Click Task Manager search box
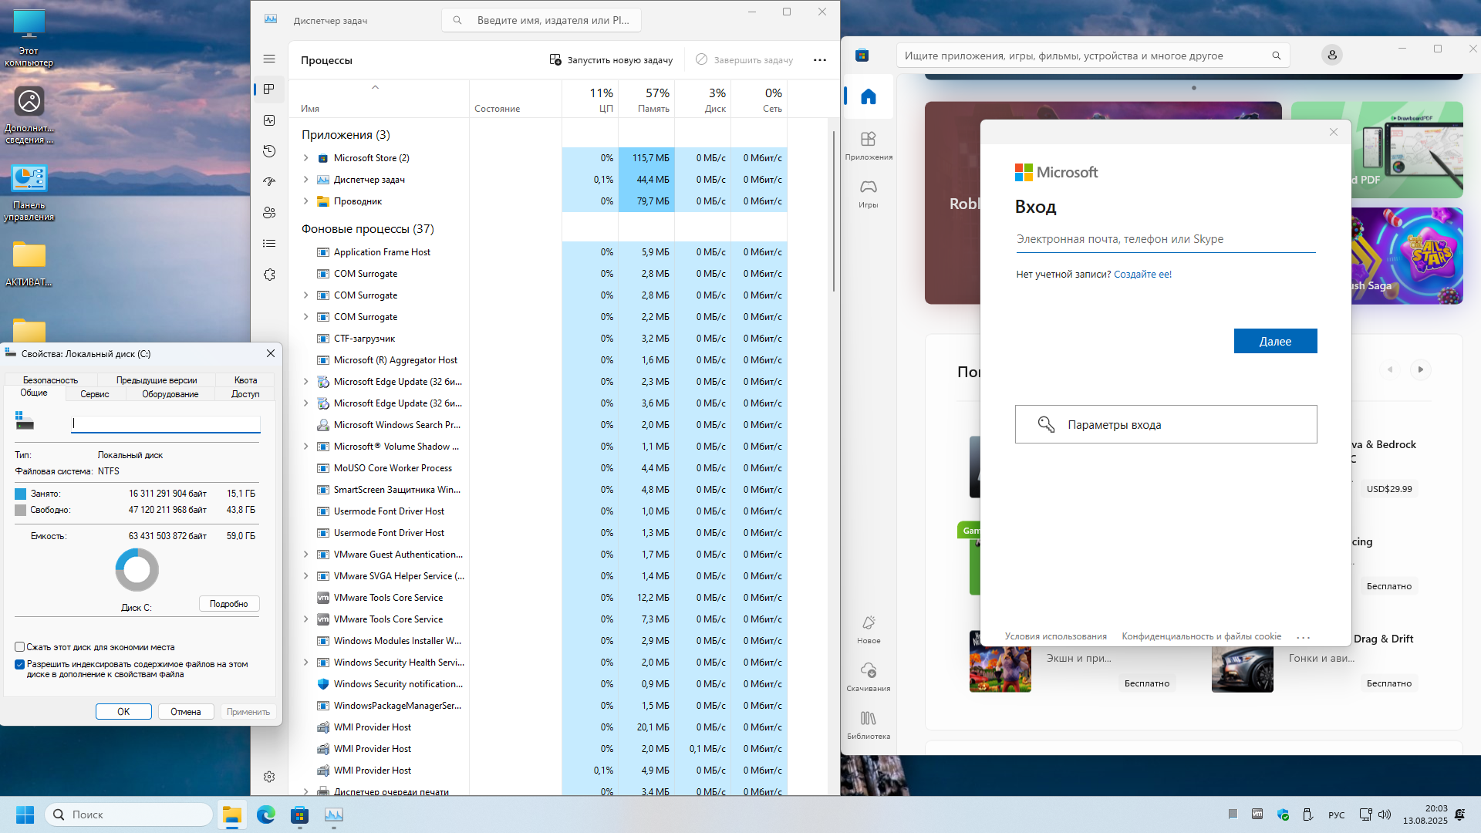This screenshot has width=1481, height=833. 541,20
